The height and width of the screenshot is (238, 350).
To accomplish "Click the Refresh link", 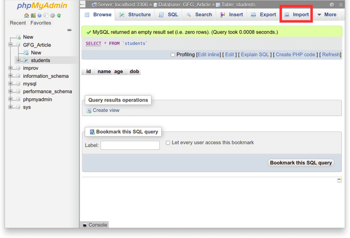I will tap(331, 55).
